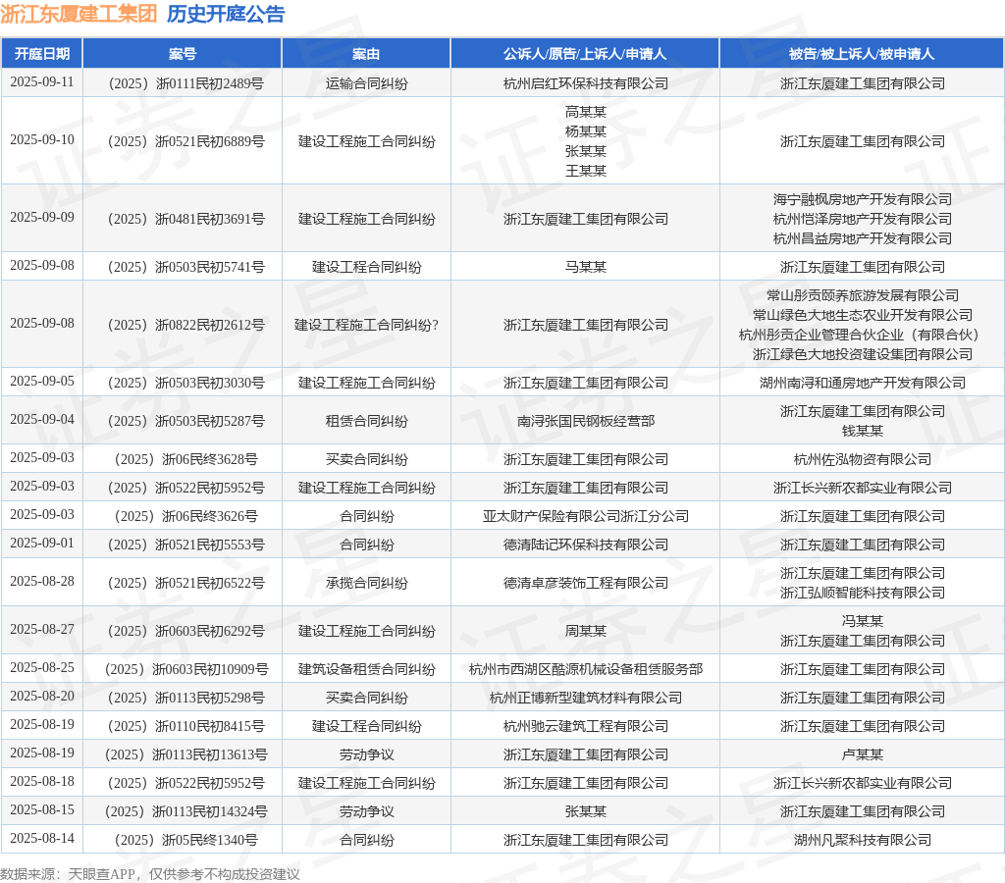Click case number (2025)浙06民终3628号
1005x883 pixels.
tap(185, 459)
